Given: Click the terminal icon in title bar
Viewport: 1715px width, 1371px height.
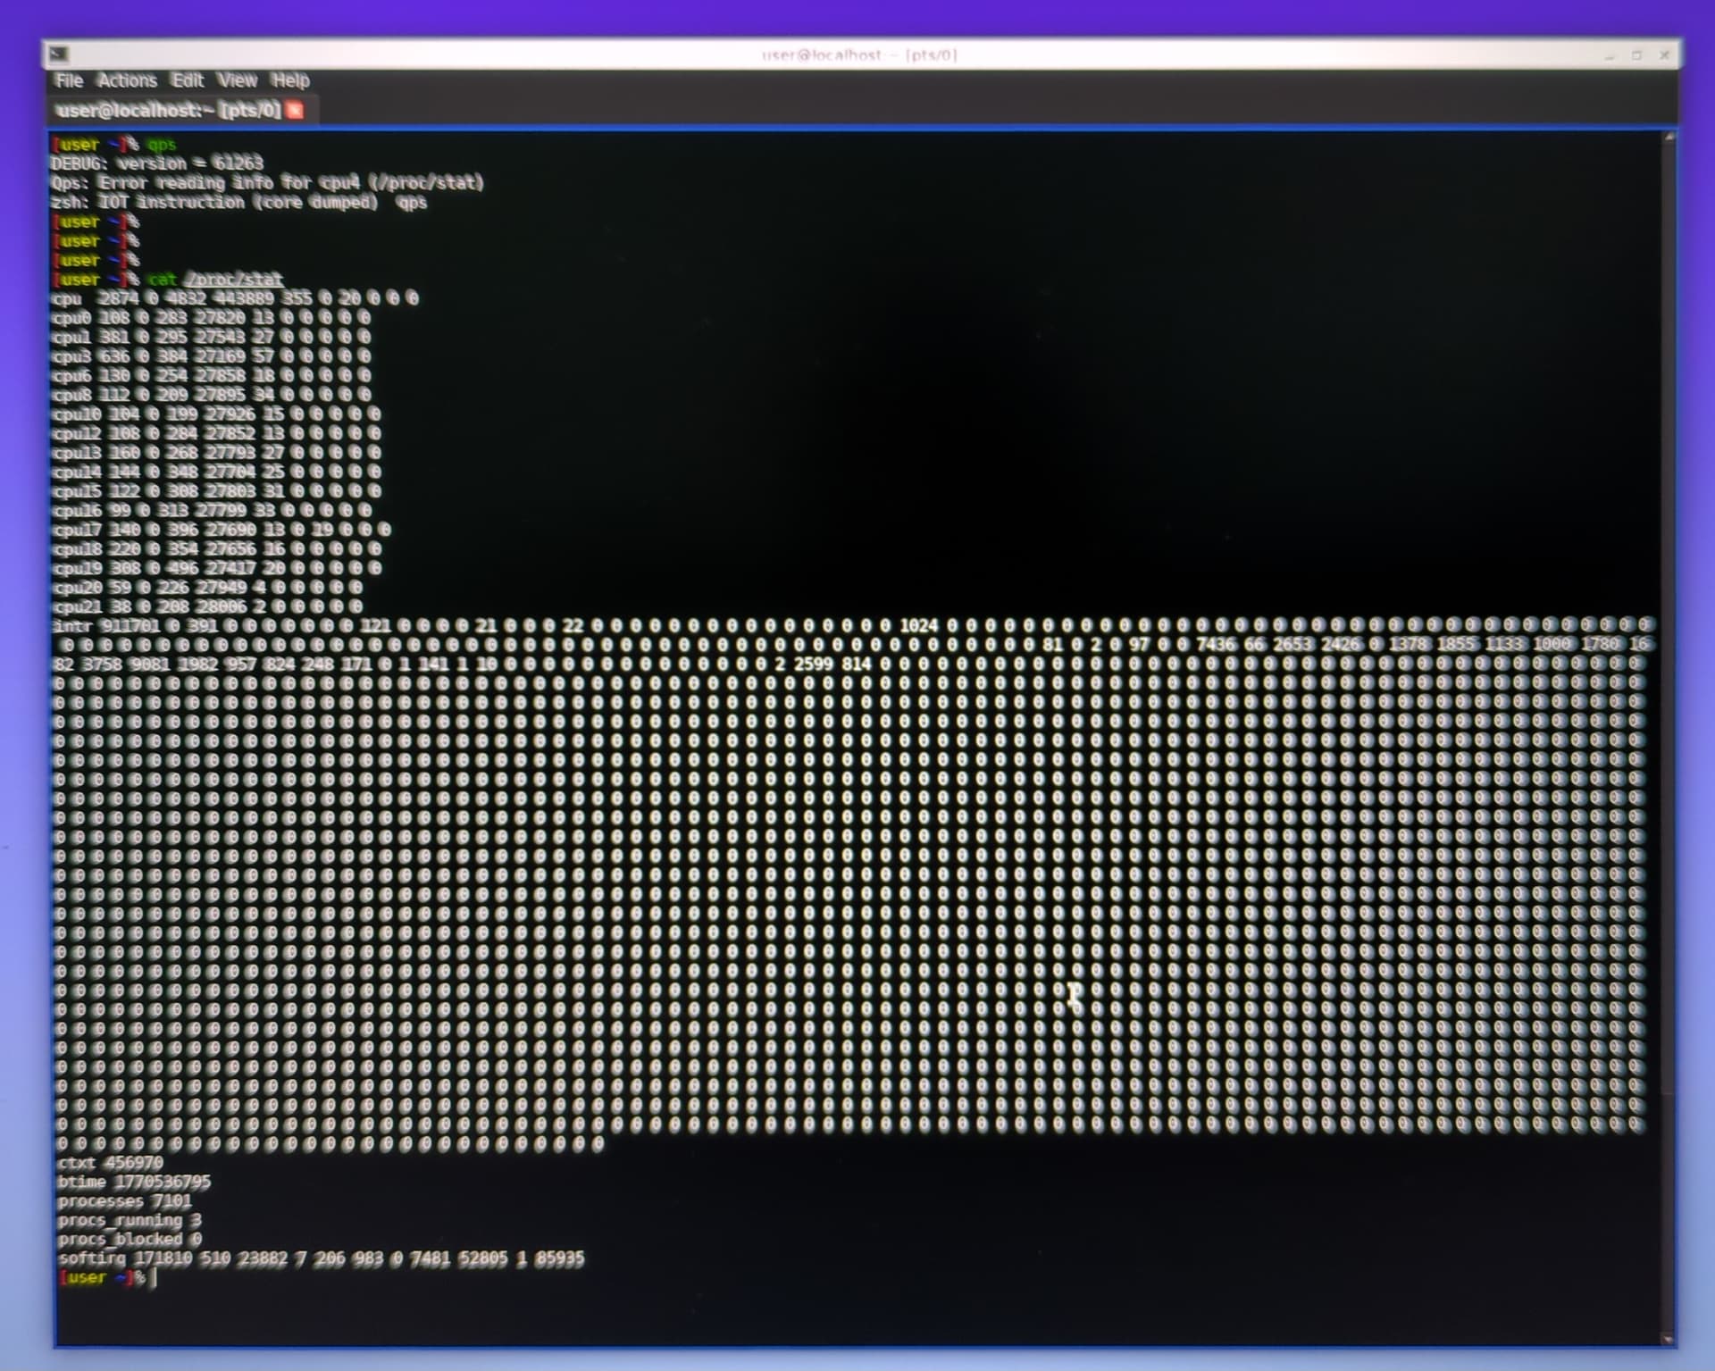Looking at the screenshot, I should (59, 54).
